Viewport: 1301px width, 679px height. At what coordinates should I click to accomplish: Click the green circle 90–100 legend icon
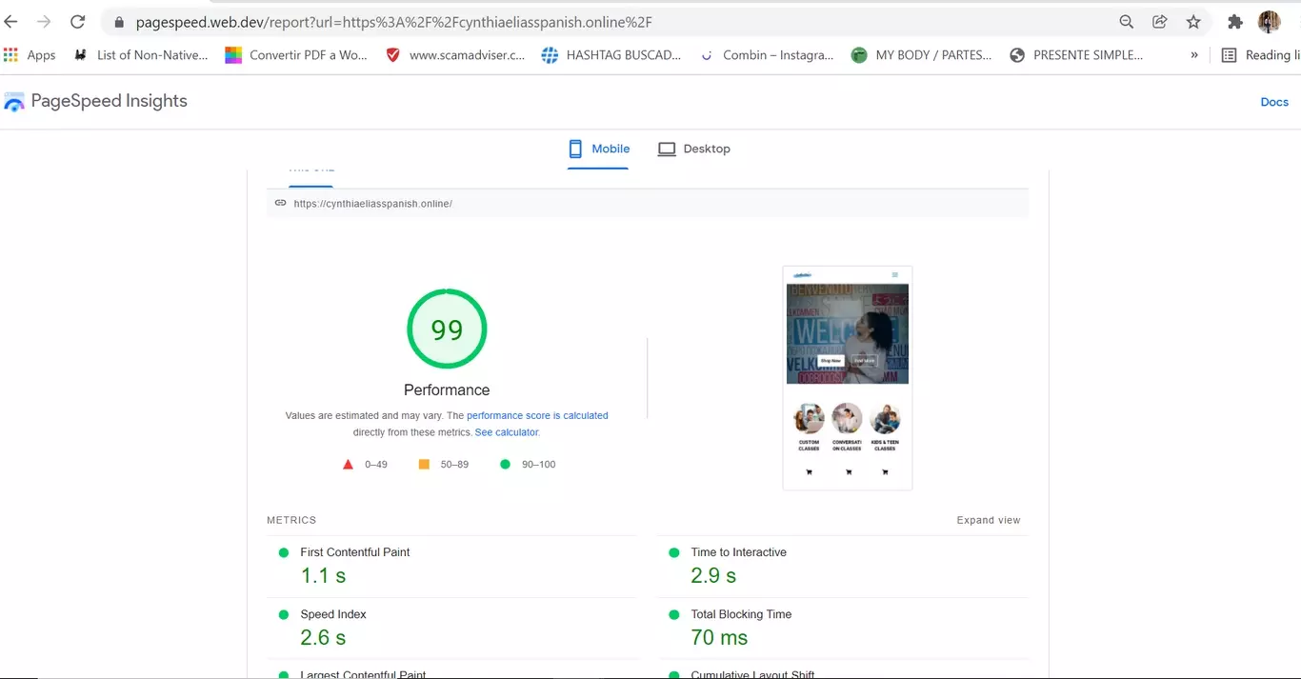(505, 465)
